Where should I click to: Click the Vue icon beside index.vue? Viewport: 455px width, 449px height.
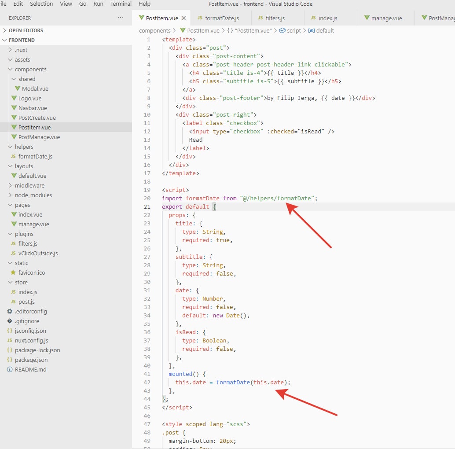pos(14,214)
